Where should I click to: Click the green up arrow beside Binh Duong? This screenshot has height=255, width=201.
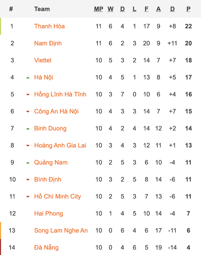28,129
